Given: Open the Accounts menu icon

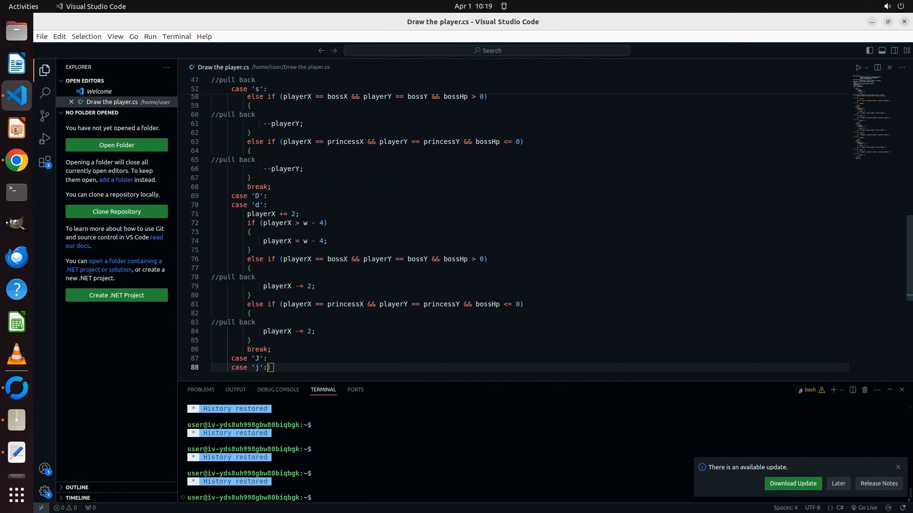Looking at the screenshot, I should point(45,469).
